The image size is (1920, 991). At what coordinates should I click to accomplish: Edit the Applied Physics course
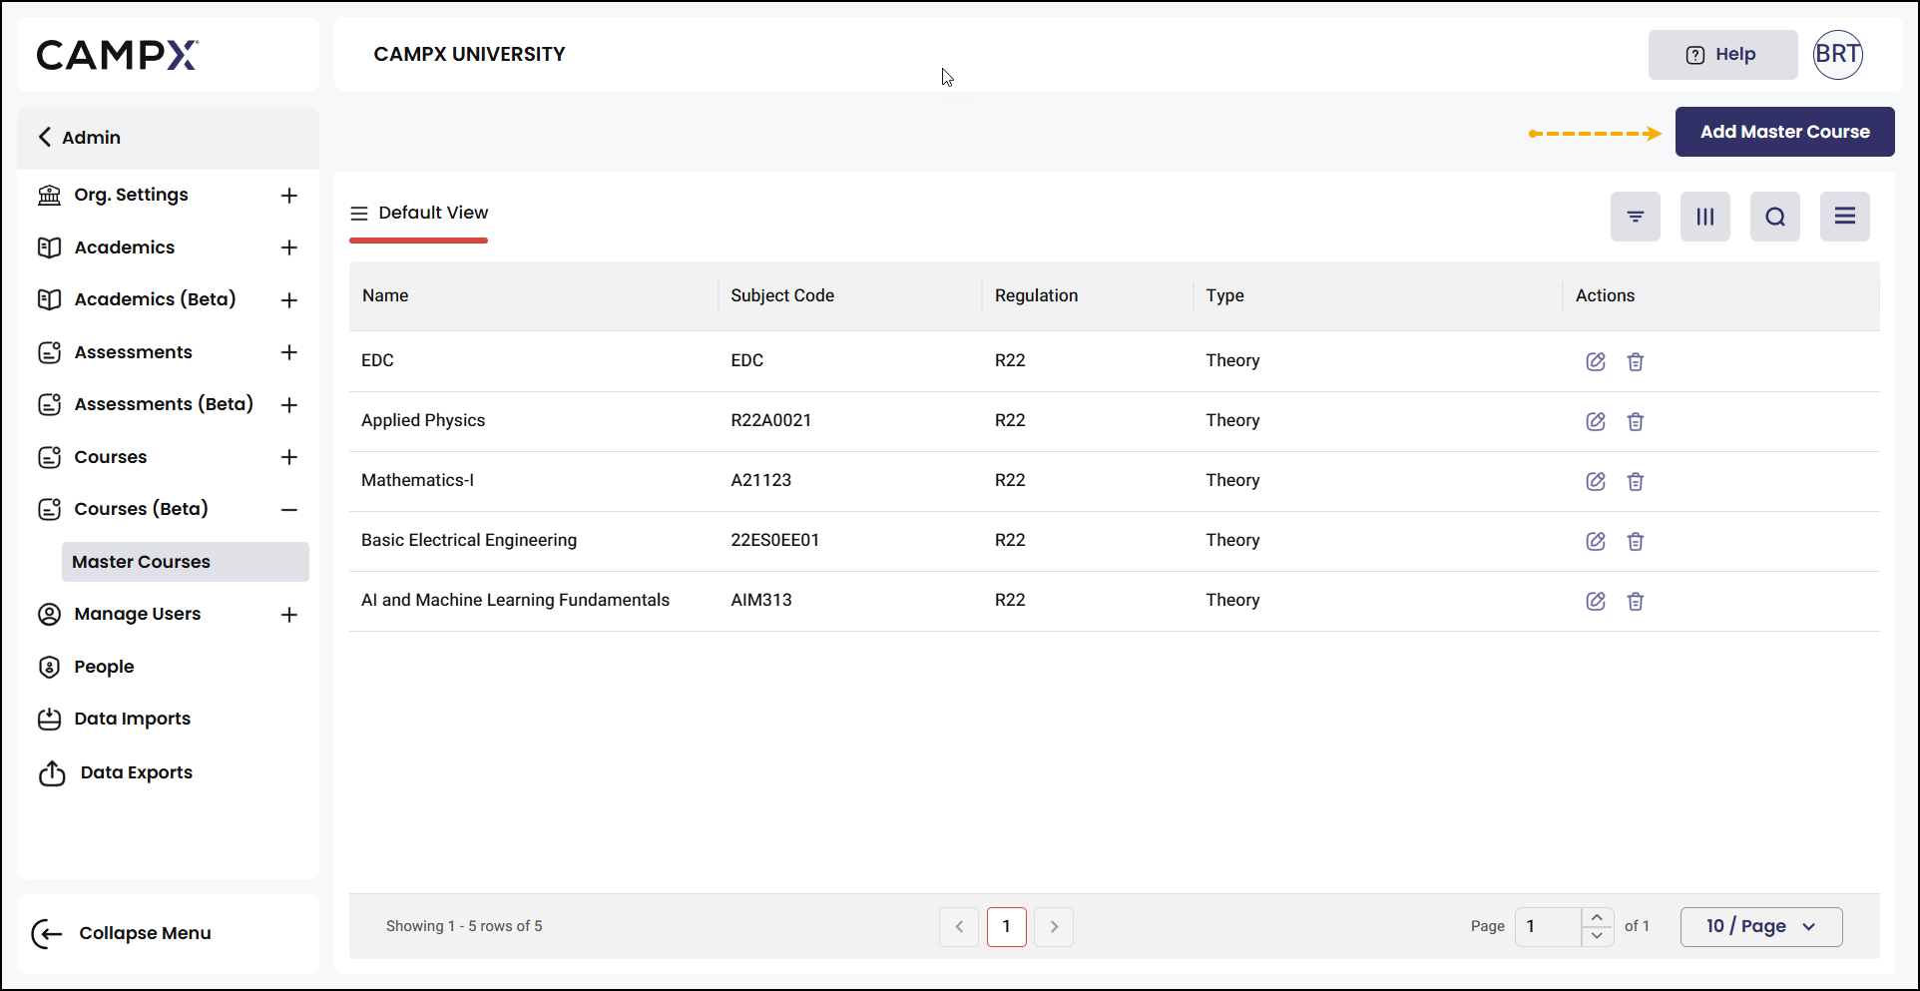(1596, 421)
